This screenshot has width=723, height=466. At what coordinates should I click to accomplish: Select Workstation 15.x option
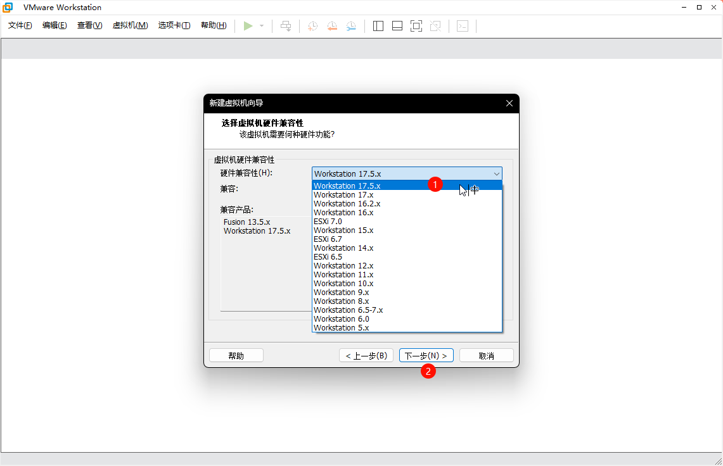407,230
